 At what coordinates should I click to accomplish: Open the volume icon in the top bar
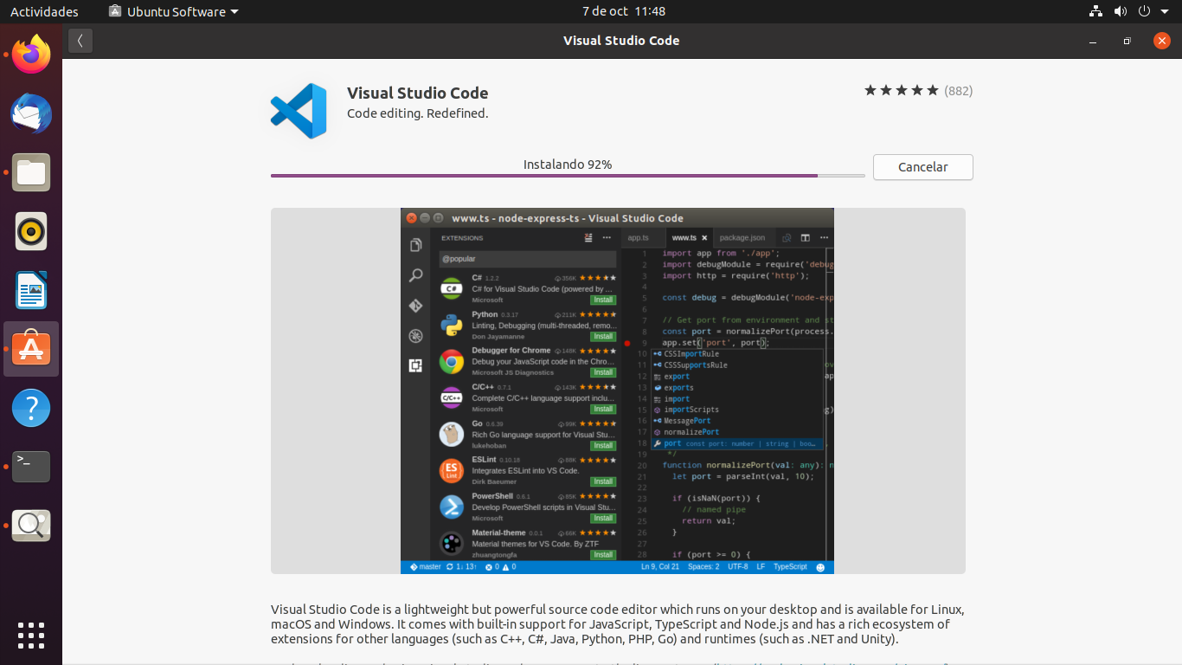coord(1121,11)
